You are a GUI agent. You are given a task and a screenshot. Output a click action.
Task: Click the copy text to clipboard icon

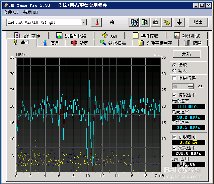click(134, 22)
